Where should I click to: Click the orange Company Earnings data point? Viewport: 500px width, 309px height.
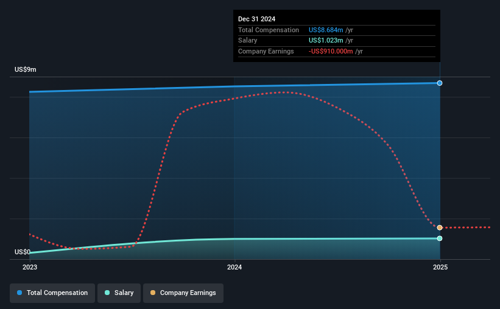440,227
